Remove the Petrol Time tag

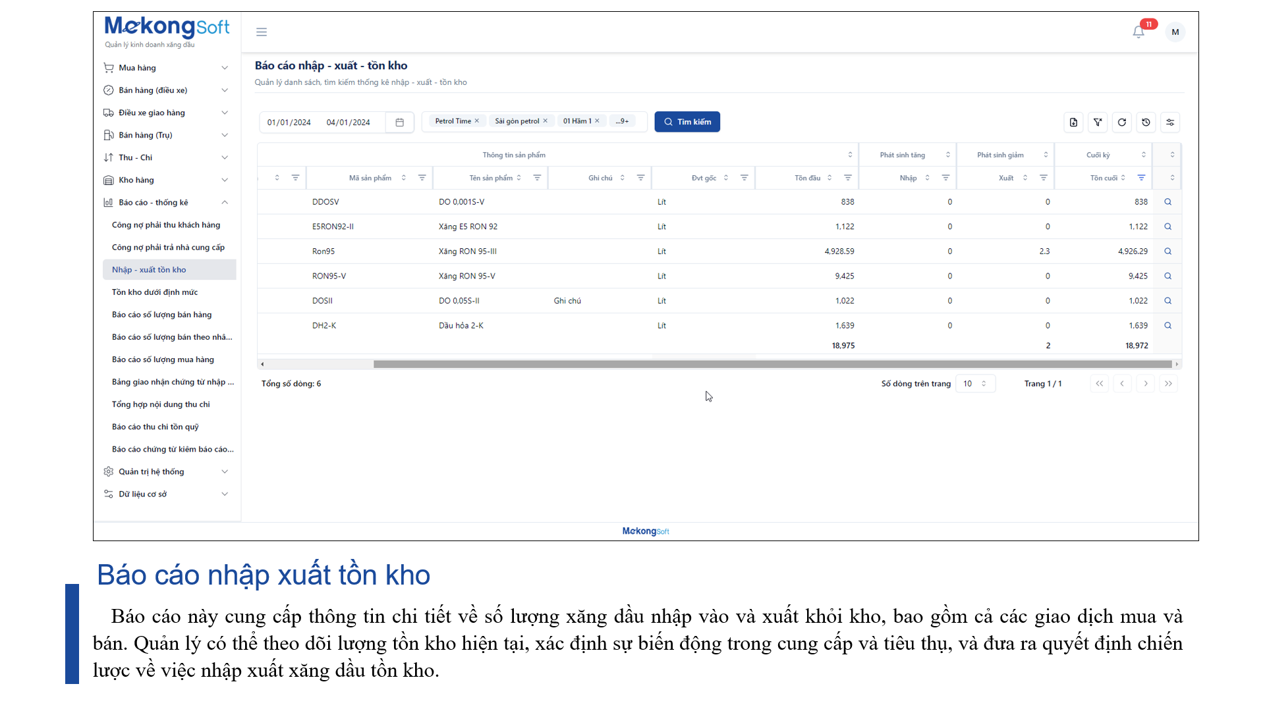477,121
